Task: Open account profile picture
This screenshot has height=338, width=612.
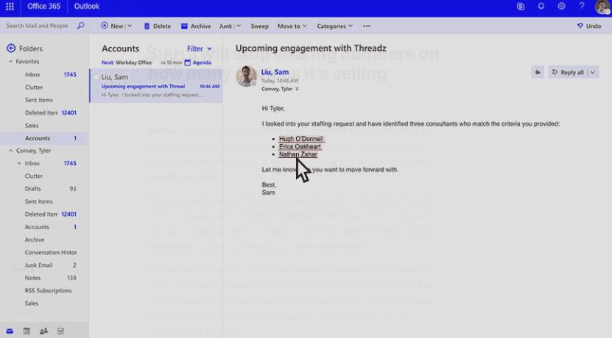Action: 602,7
